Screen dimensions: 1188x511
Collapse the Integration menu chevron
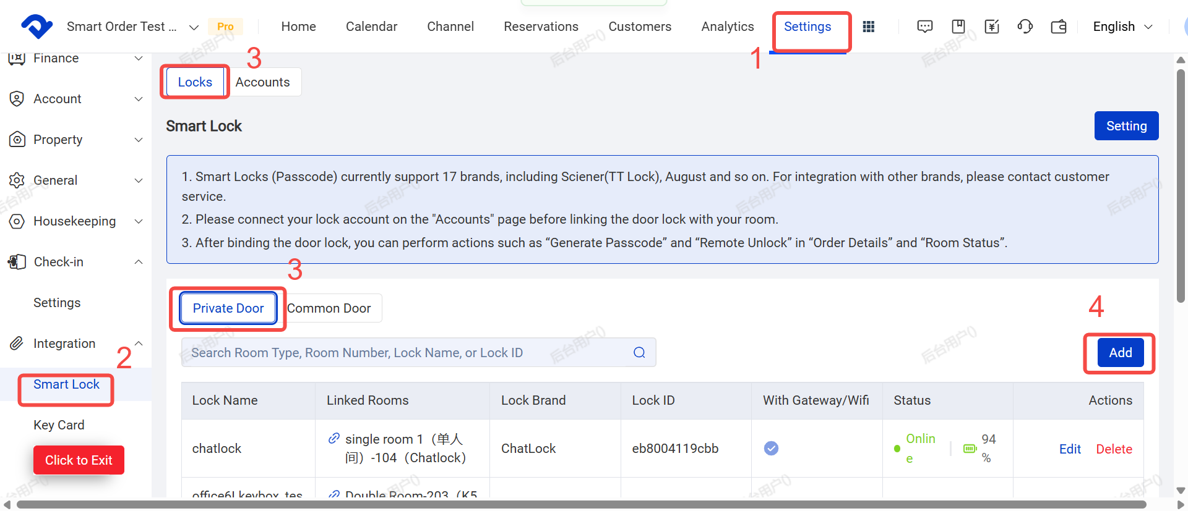click(139, 344)
